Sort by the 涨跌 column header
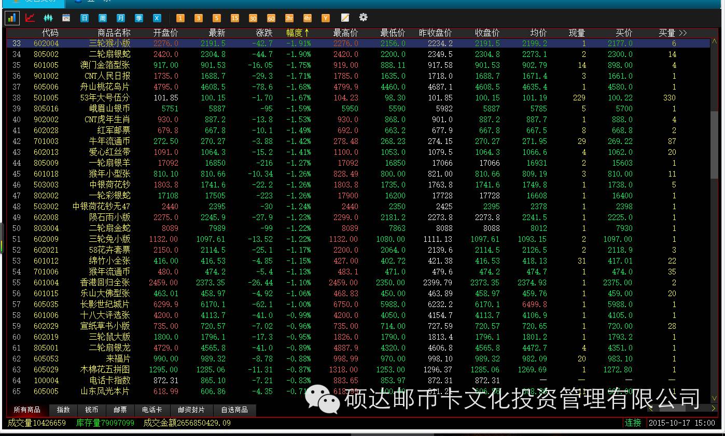The image size is (725, 436). 264,33
